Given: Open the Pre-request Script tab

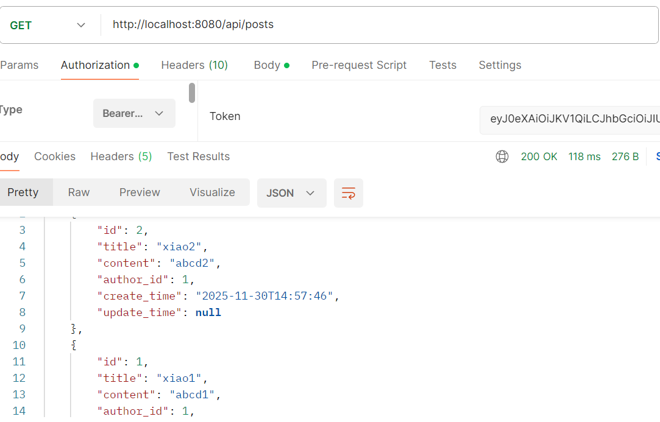Looking at the screenshot, I should click(x=359, y=65).
